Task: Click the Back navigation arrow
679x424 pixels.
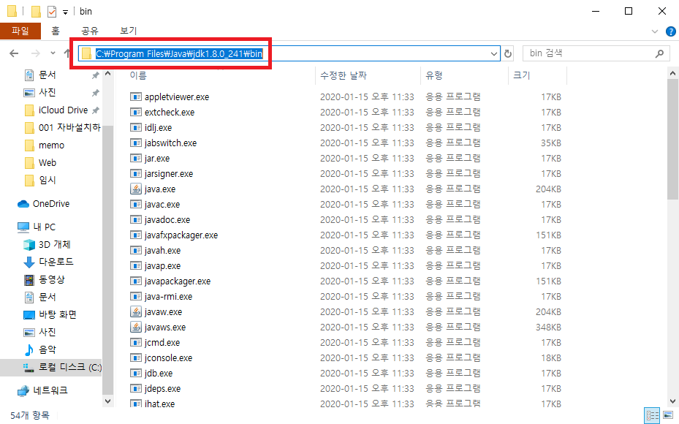Action: pos(14,53)
